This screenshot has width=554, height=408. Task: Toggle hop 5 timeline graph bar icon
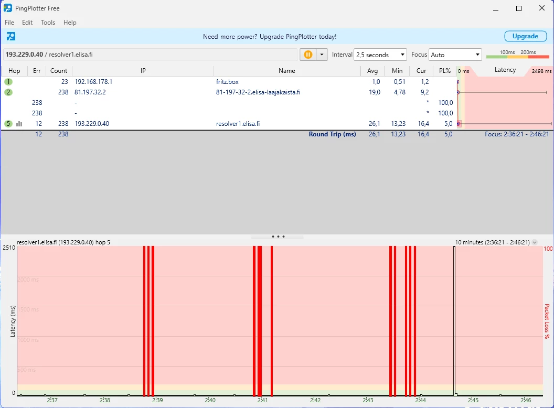click(19, 124)
